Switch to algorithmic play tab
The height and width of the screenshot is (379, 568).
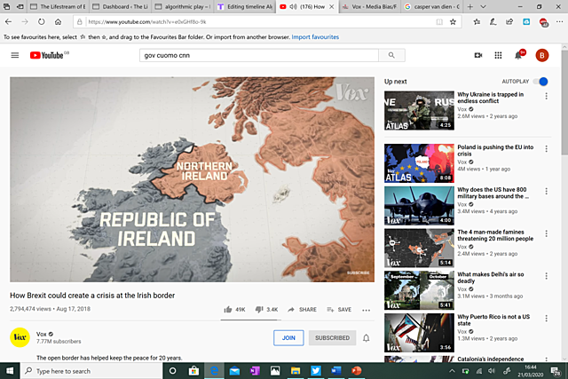click(x=182, y=6)
